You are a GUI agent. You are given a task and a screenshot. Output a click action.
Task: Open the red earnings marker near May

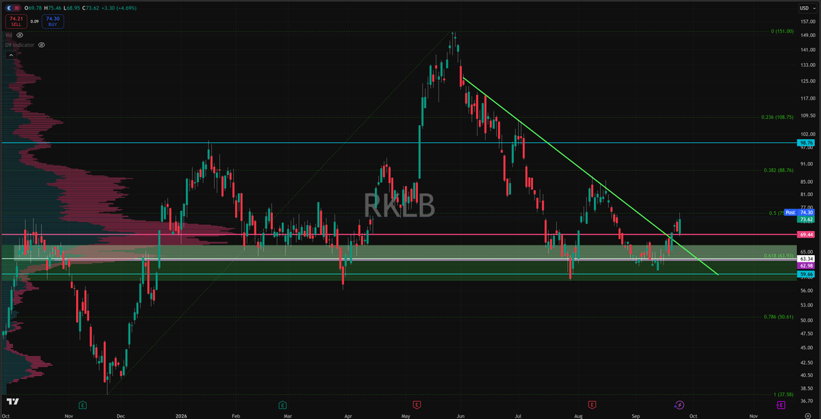click(416, 405)
